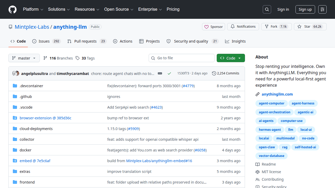335x188 pixels.
Task: Go to the GitHub homepage logo
Action: click(x=13, y=9)
